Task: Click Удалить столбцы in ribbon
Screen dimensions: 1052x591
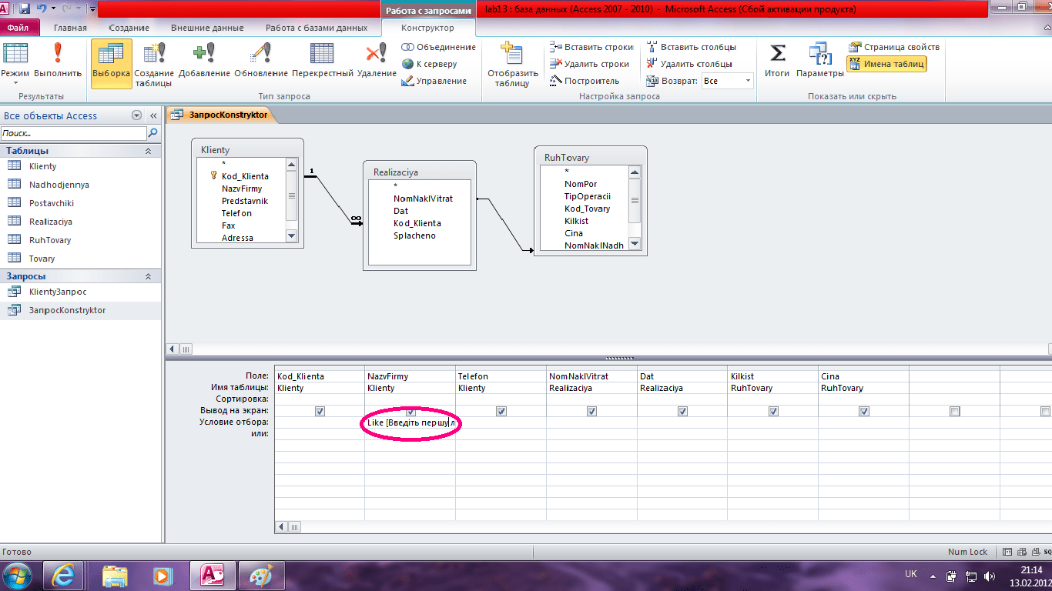Action: 689,64
